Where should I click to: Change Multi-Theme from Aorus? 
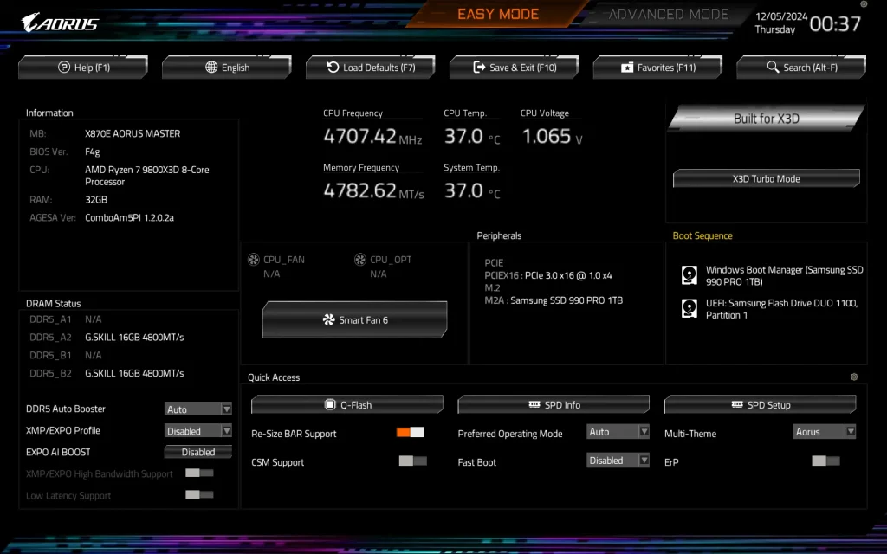pyautogui.click(x=824, y=432)
